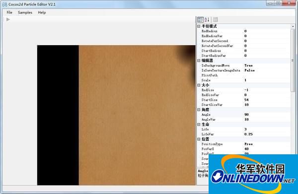Click the play button in the toolbar

tap(8, 19)
